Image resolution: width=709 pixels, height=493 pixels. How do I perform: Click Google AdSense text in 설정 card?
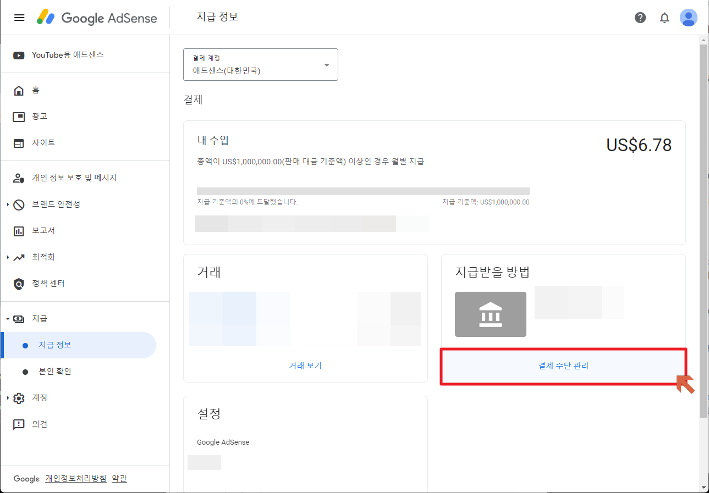pyautogui.click(x=223, y=442)
